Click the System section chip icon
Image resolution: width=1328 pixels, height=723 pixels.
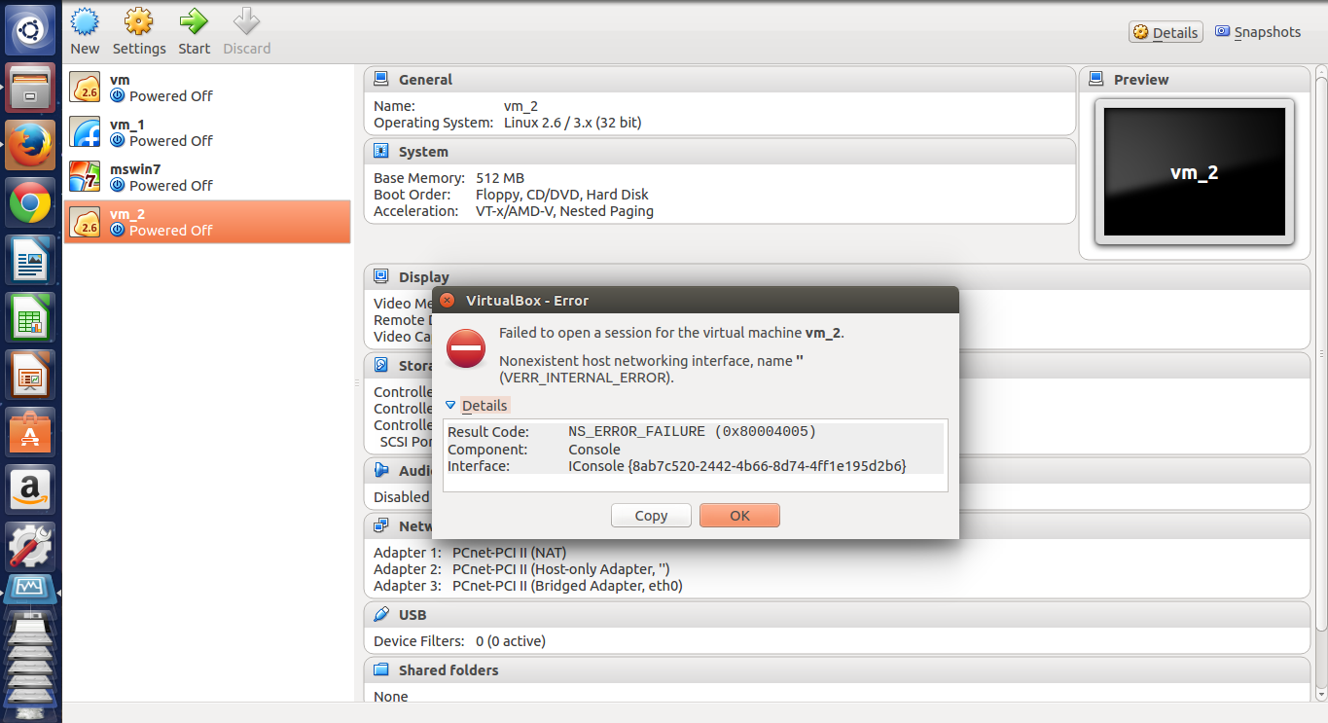(380, 152)
